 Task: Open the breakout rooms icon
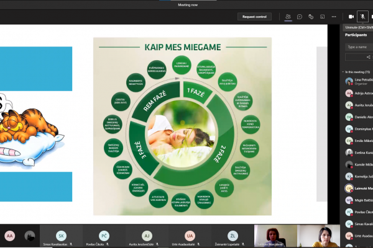(322, 17)
